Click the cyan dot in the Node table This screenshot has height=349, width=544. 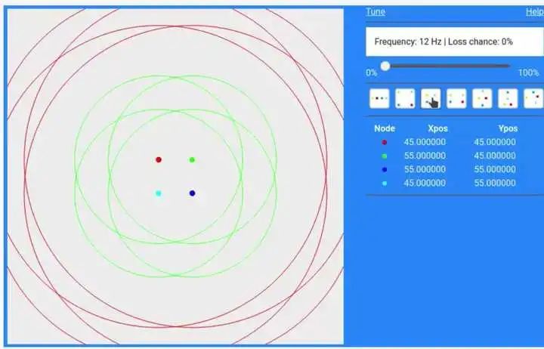point(384,183)
